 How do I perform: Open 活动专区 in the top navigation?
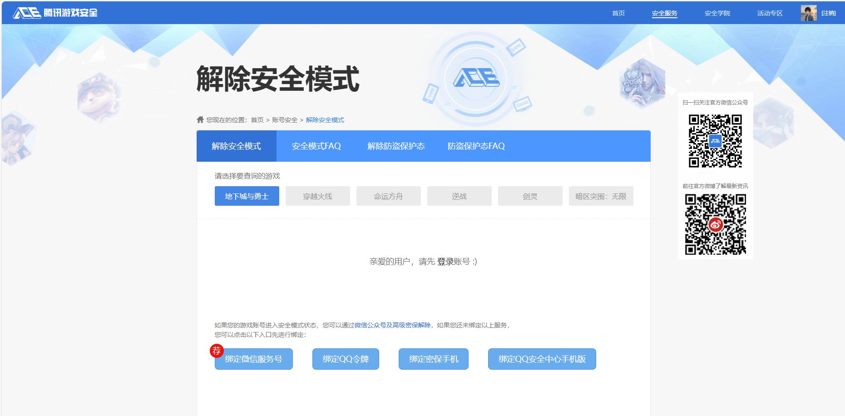[x=770, y=13]
